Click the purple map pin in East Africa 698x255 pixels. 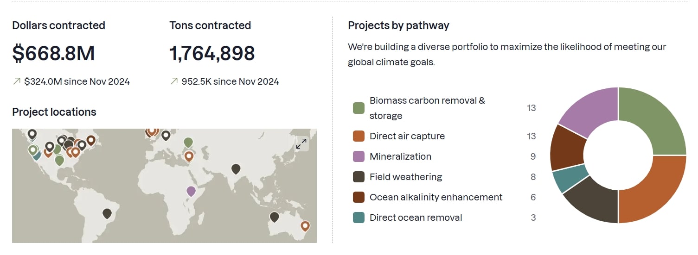click(x=191, y=190)
